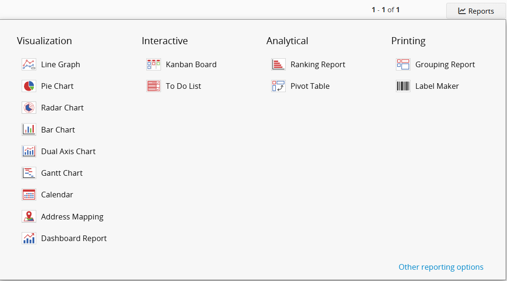Screen dimensions: 507x281
Task: Click the Label Maker barcode icon
Action: tap(403, 86)
